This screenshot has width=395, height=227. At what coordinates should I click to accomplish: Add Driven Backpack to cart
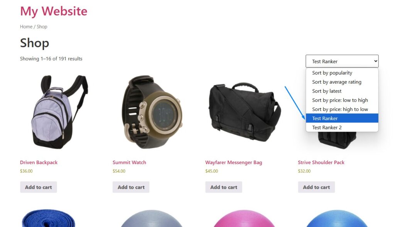[x=38, y=187]
